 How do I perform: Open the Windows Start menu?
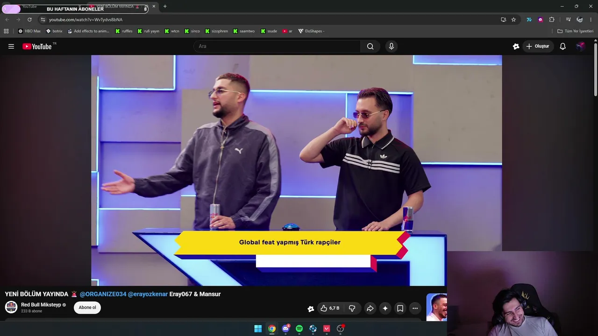[x=258, y=329]
